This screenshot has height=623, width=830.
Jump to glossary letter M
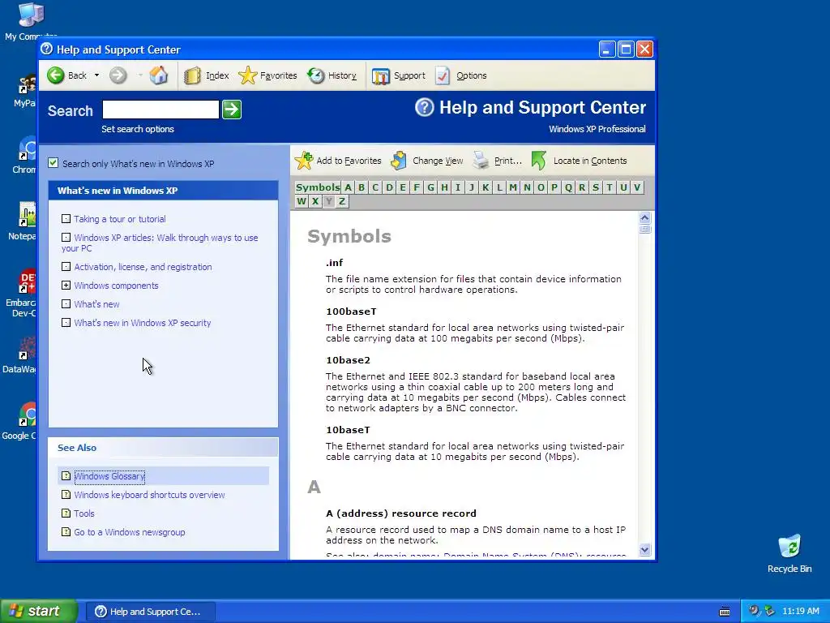pos(513,187)
